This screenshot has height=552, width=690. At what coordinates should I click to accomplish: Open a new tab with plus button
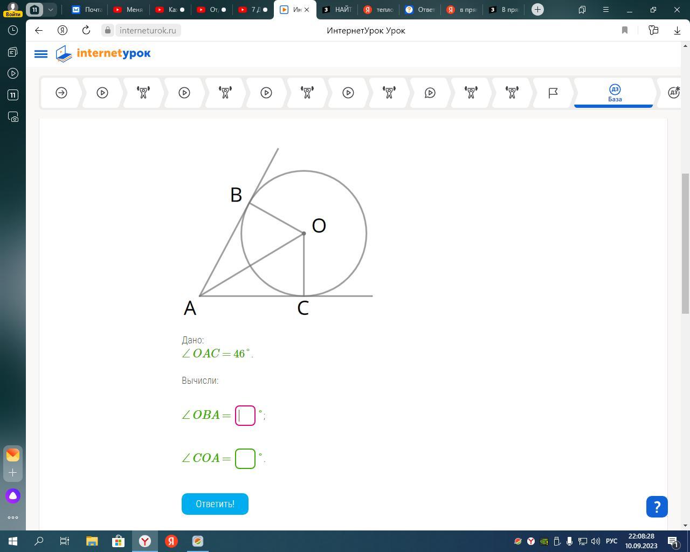[537, 10]
